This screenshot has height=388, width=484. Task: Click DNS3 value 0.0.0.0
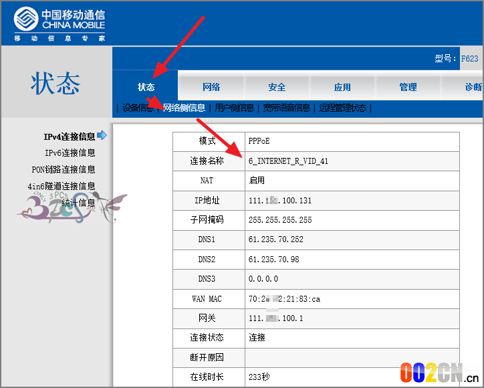(x=263, y=279)
